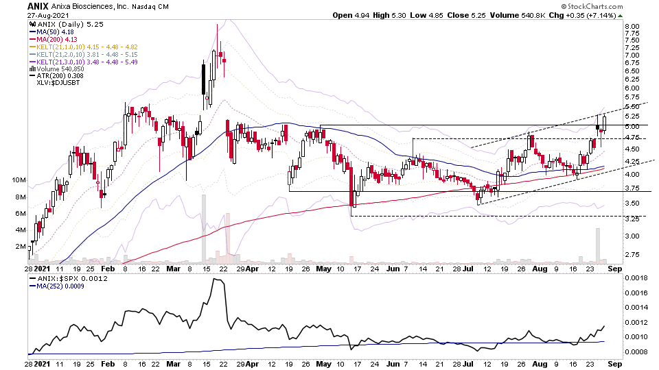Click the 5.00 price axis label
This screenshot has width=659, height=370.
[x=632, y=126]
